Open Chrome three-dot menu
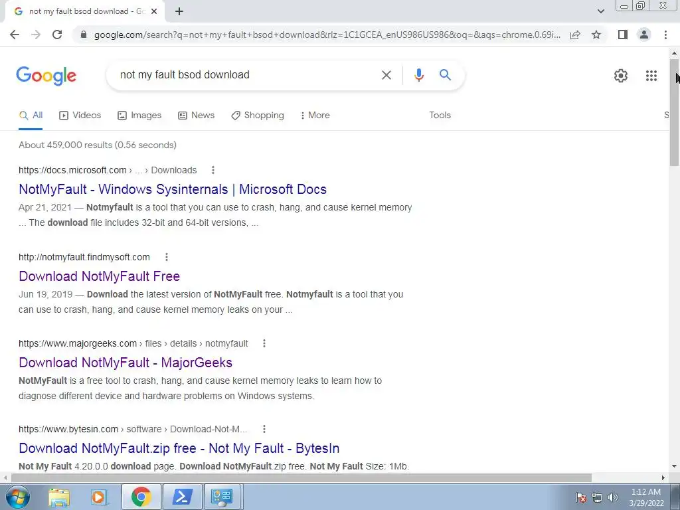Screen dimensions: 680x510 (x=665, y=35)
